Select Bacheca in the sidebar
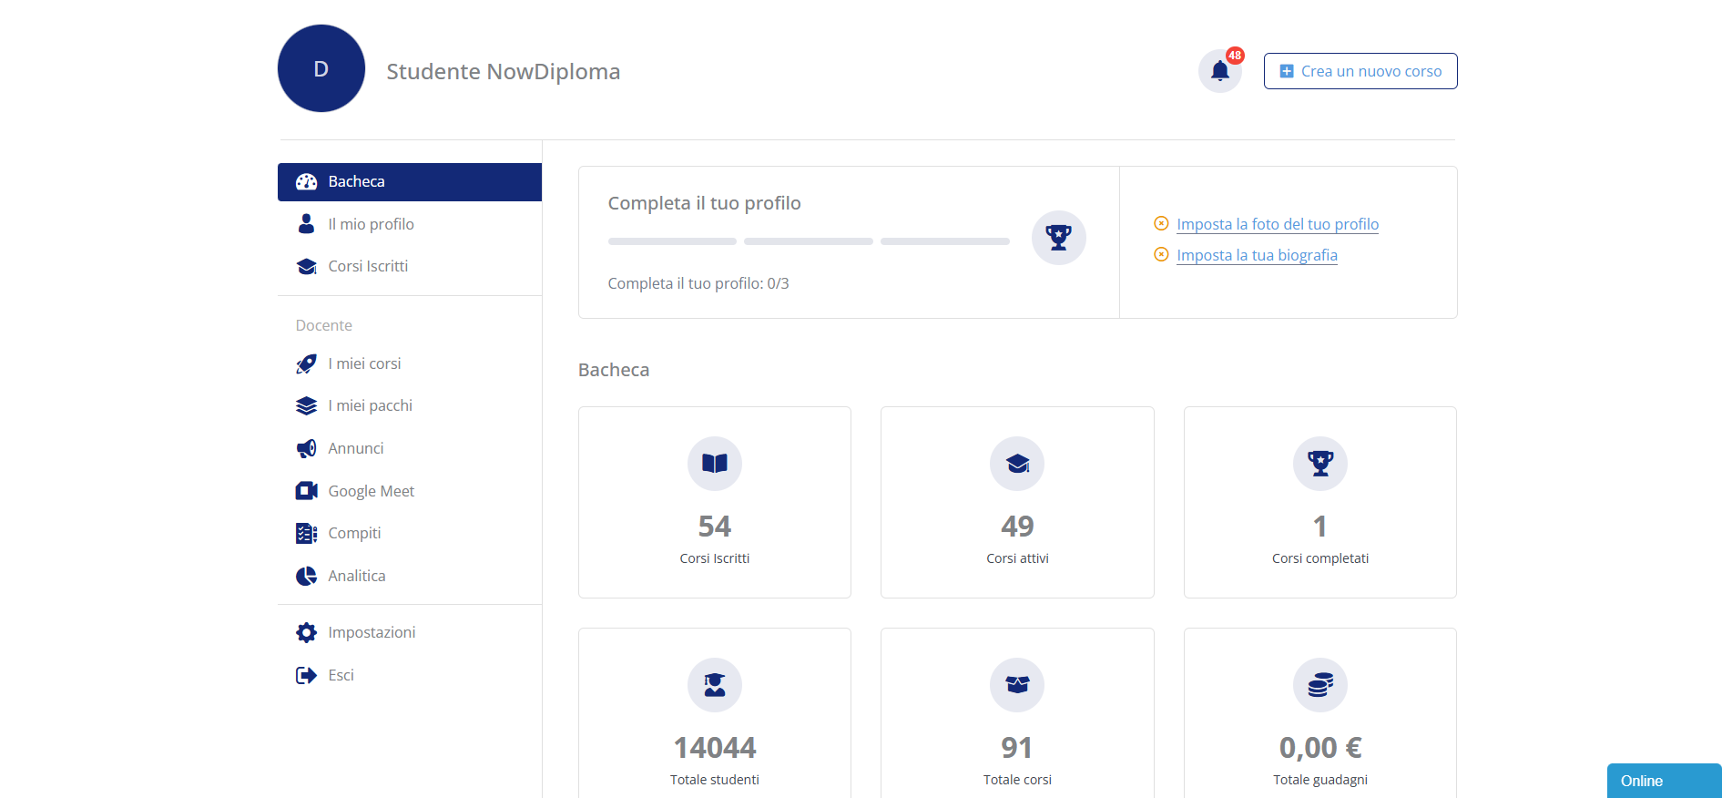 point(356,182)
